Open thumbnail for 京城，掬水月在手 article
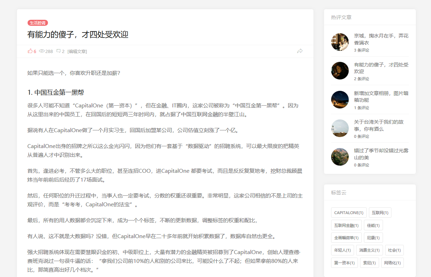431x277 pixels. 340,42
